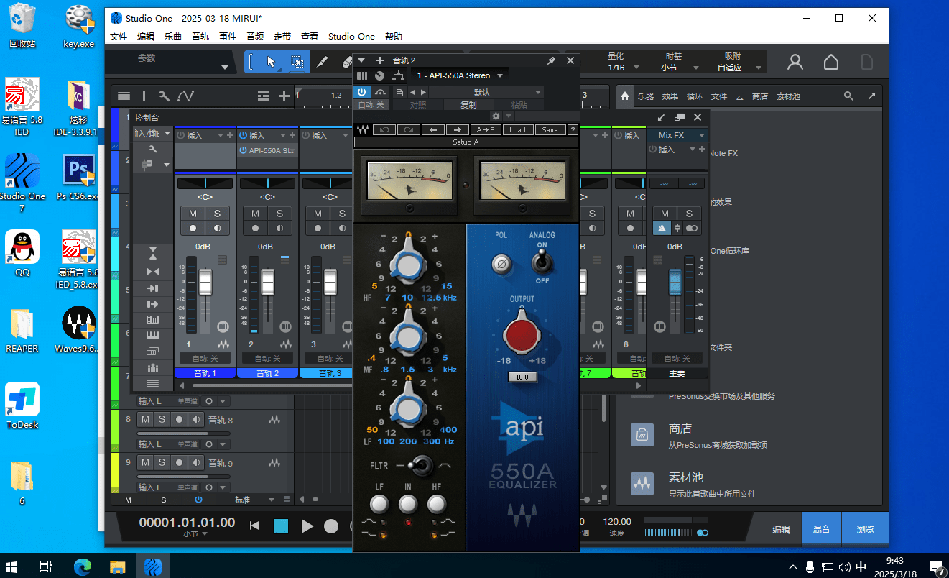Click the automation curve icon in track header

185,96
